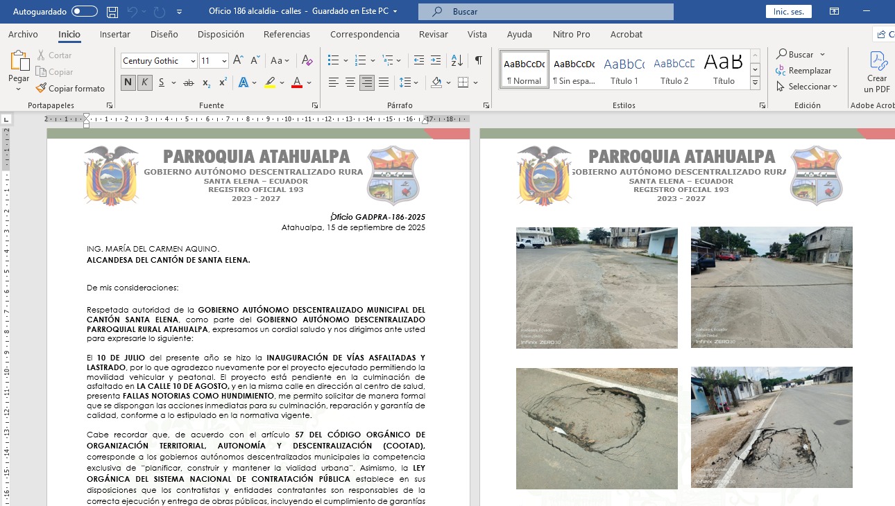Click the show paragraph marks icon

pos(478,60)
